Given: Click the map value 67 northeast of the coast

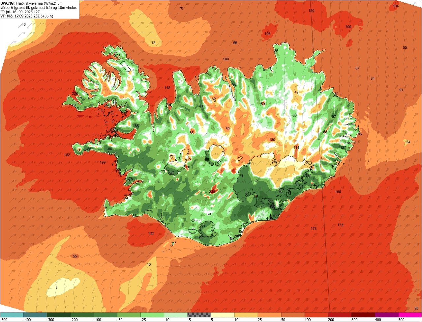Looking at the screenshot, I should click(357, 68).
